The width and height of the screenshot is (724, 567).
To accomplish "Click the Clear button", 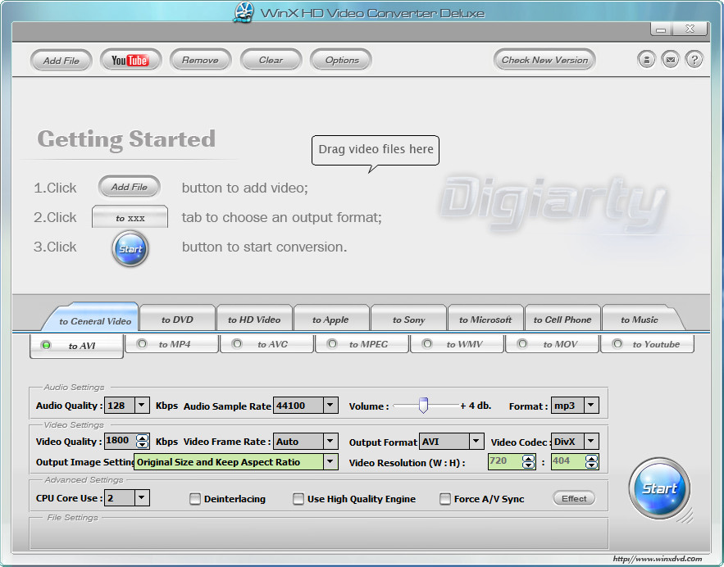I will point(271,60).
